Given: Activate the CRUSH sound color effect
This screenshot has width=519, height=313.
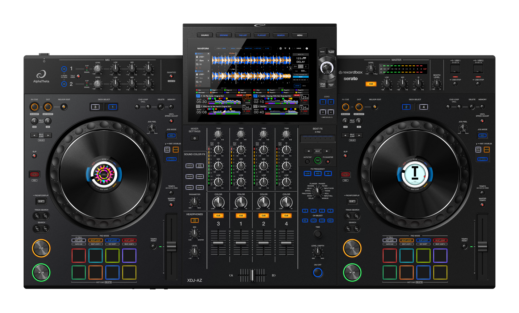Looking at the screenshot, I should click(x=189, y=177).
